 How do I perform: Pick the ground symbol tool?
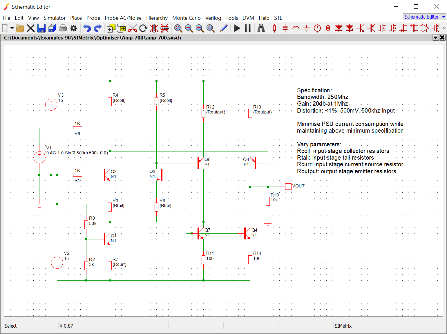pos(307,28)
